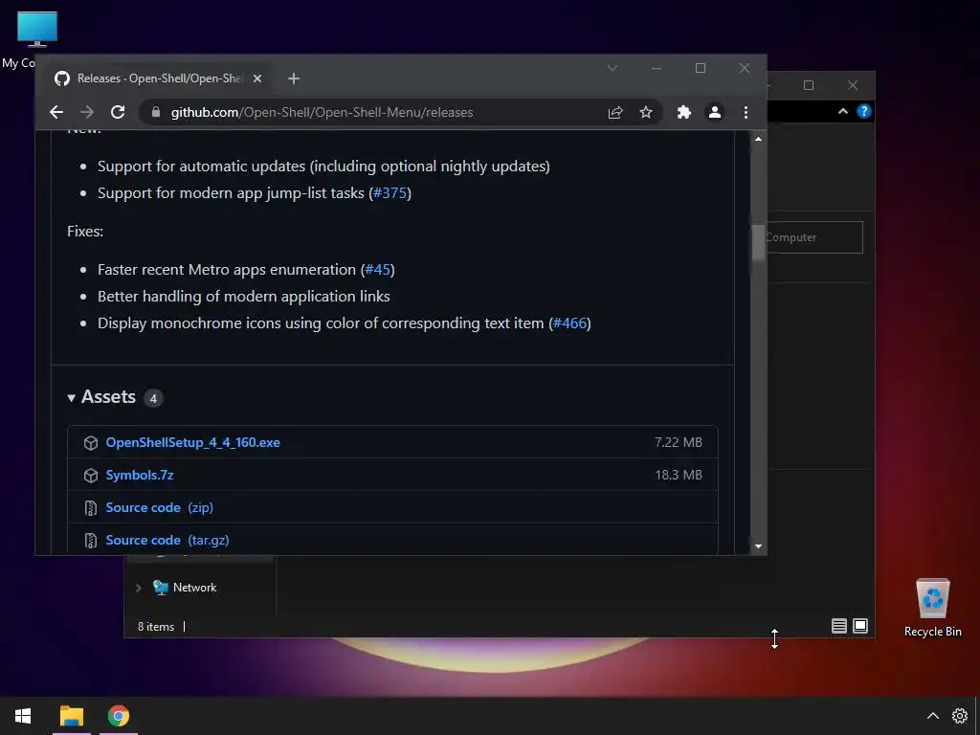Open settings gear in system tray

pos(959,716)
